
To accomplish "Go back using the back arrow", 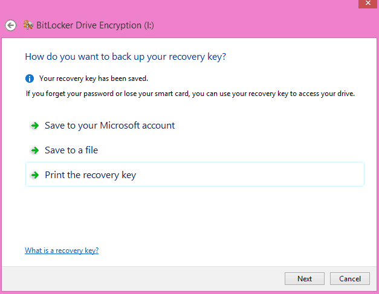I will (x=11, y=25).
